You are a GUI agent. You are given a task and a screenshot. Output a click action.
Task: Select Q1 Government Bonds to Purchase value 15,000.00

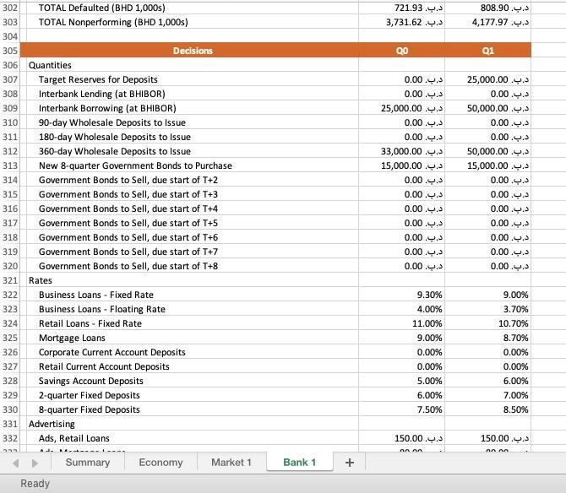(x=488, y=165)
